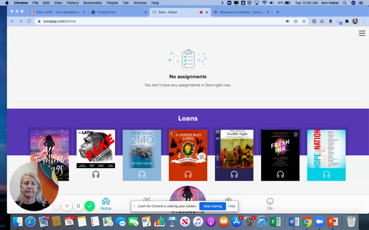Screen dimensions: 369x230
Task: Hide the Loom sharing notification
Action: point(232,206)
